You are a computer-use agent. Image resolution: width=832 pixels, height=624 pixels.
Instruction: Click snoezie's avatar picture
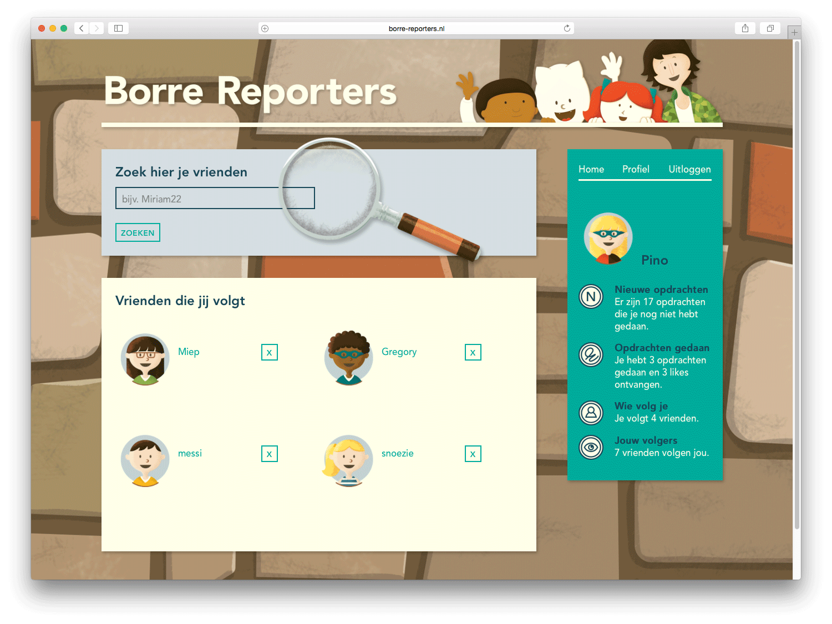[348, 461]
